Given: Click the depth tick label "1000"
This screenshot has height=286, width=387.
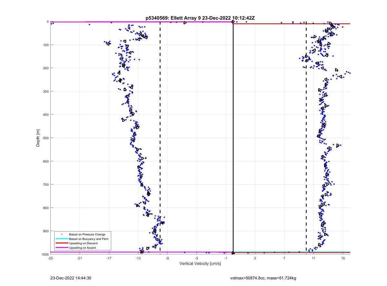Looking at the screenshot, I should tap(45, 254).
